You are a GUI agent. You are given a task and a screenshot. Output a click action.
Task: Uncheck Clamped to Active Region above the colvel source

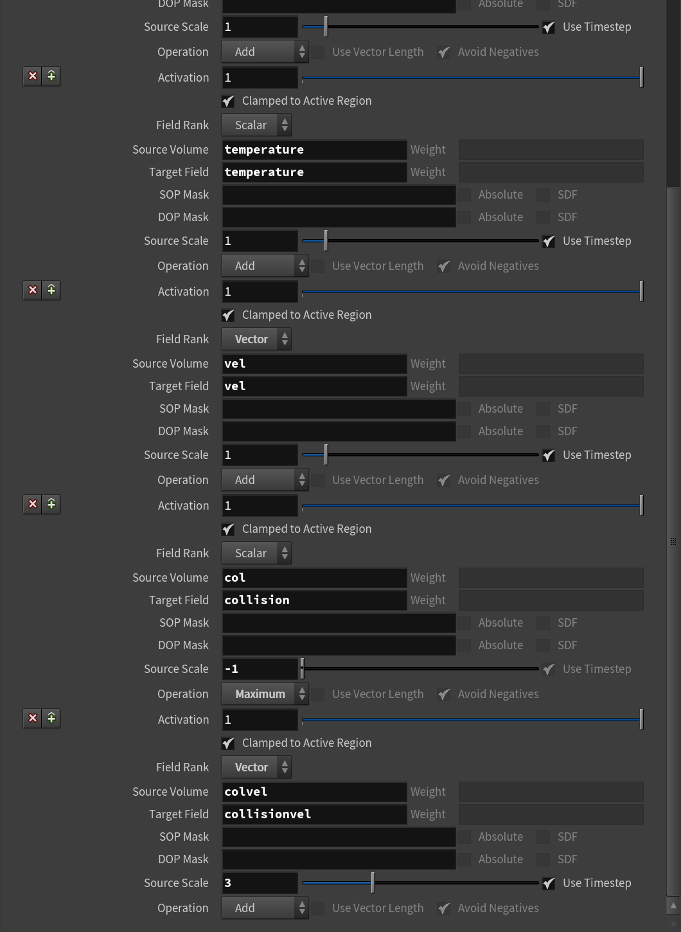(x=228, y=743)
